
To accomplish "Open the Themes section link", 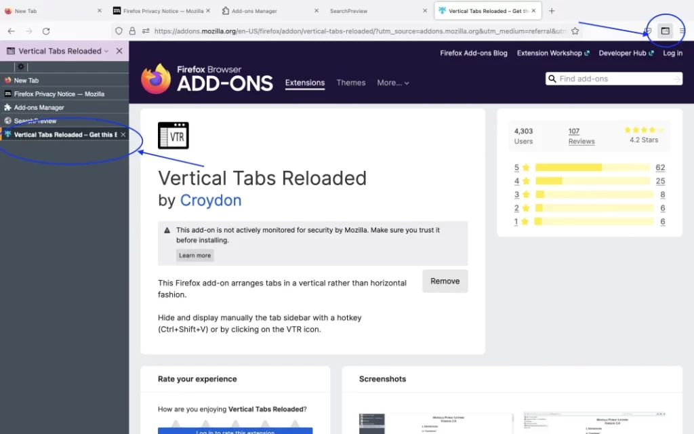I will click(x=351, y=83).
